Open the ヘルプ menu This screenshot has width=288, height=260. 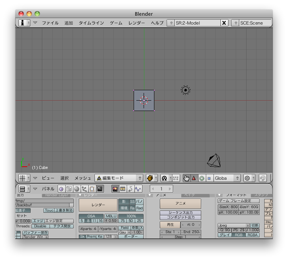(157, 23)
